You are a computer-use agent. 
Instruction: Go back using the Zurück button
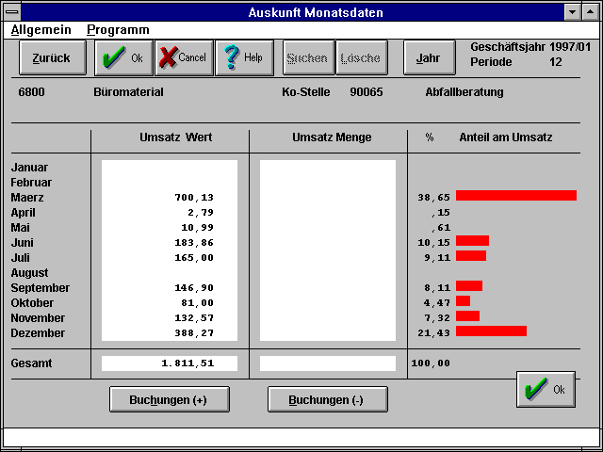point(51,57)
